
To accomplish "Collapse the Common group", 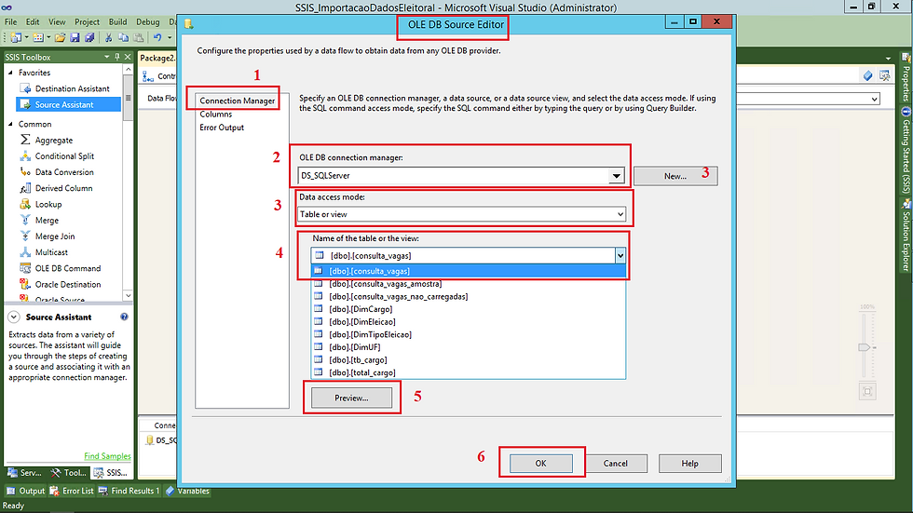I will click(10, 124).
